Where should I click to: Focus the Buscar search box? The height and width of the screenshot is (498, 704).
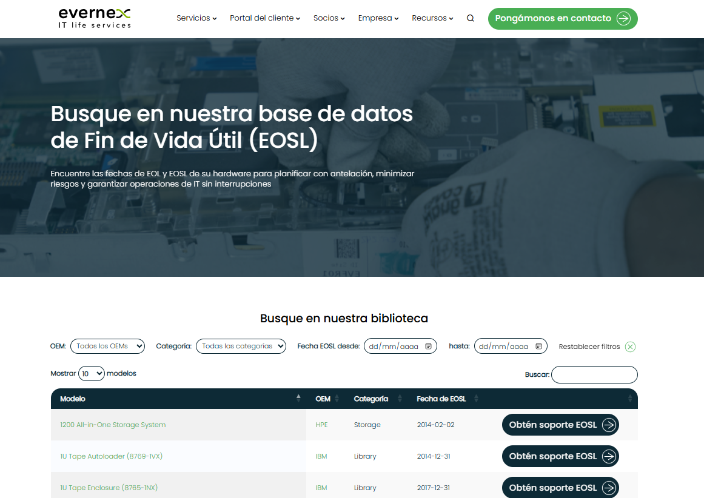pos(594,374)
